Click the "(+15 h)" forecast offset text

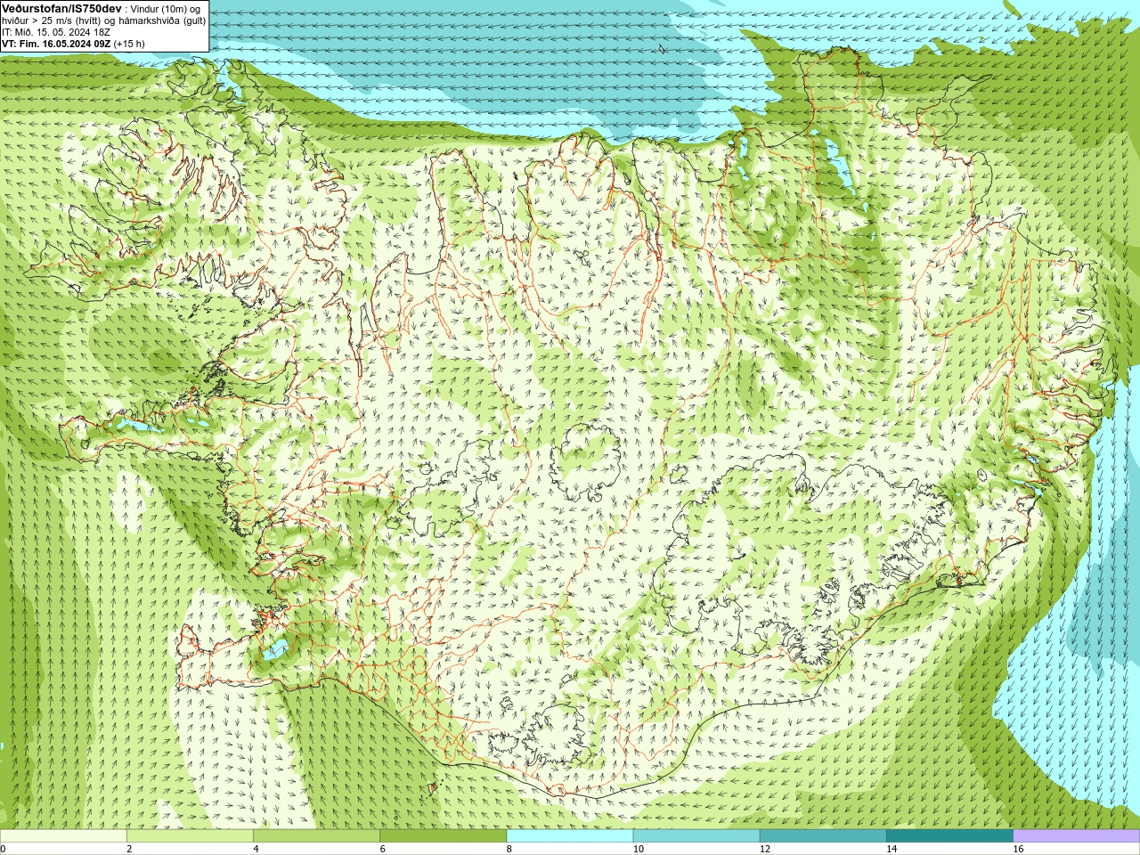pyautogui.click(x=129, y=44)
